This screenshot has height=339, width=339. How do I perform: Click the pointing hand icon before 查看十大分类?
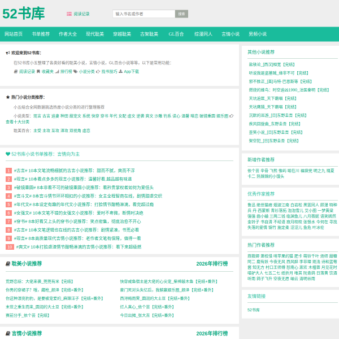tap(232, 116)
